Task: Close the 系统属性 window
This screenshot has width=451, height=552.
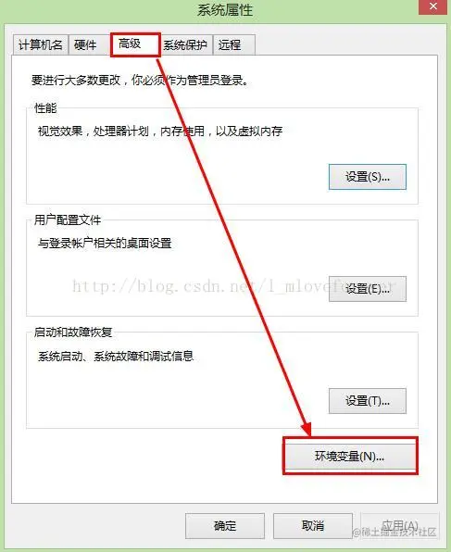Action: pyautogui.click(x=433, y=6)
